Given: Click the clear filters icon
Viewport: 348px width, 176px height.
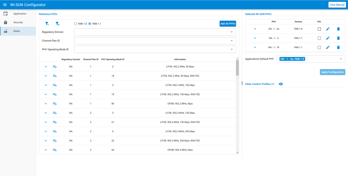Looking at the screenshot, I should pos(57,23).
